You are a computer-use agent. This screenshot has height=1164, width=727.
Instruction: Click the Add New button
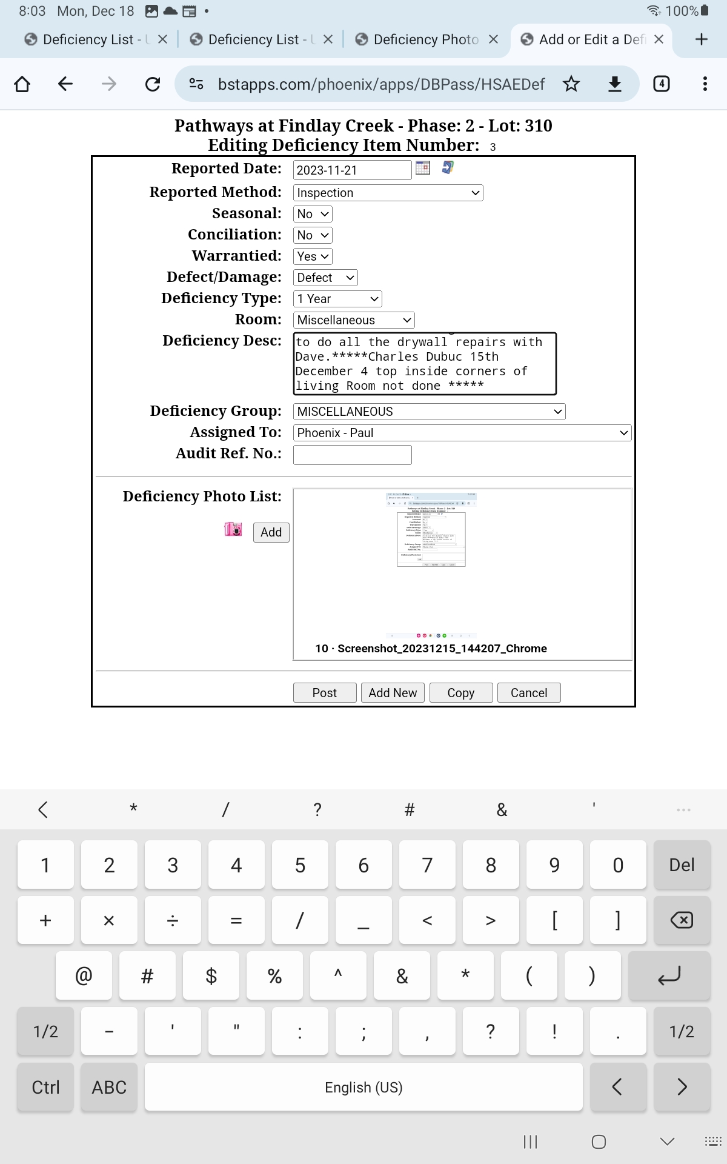393,693
